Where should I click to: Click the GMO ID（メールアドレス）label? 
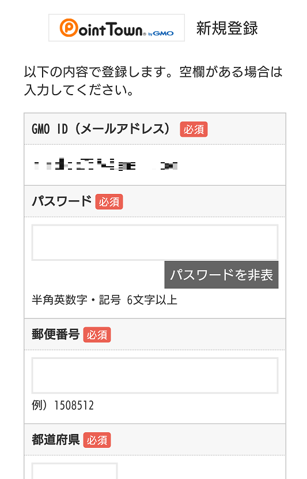101,129
